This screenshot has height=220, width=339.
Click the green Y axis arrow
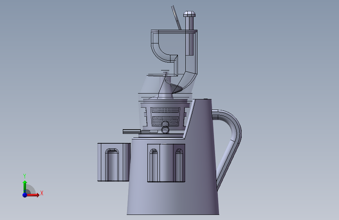[x=25, y=187]
